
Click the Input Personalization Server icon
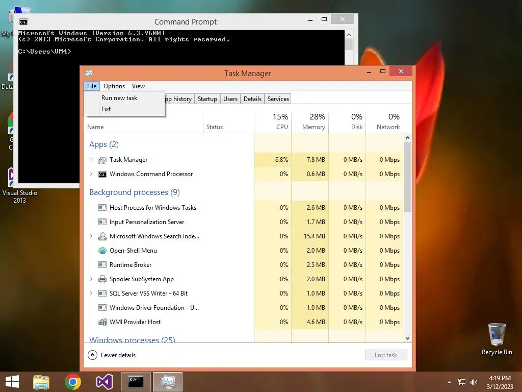[102, 222]
